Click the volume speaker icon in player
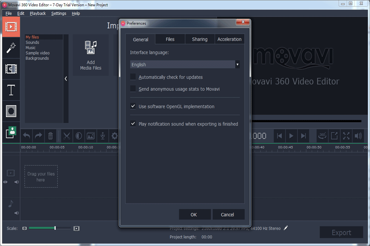This screenshot has width=370, height=246. pos(358,136)
